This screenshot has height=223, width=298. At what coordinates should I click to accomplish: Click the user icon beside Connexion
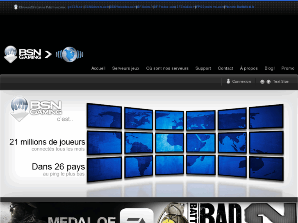[228, 81]
